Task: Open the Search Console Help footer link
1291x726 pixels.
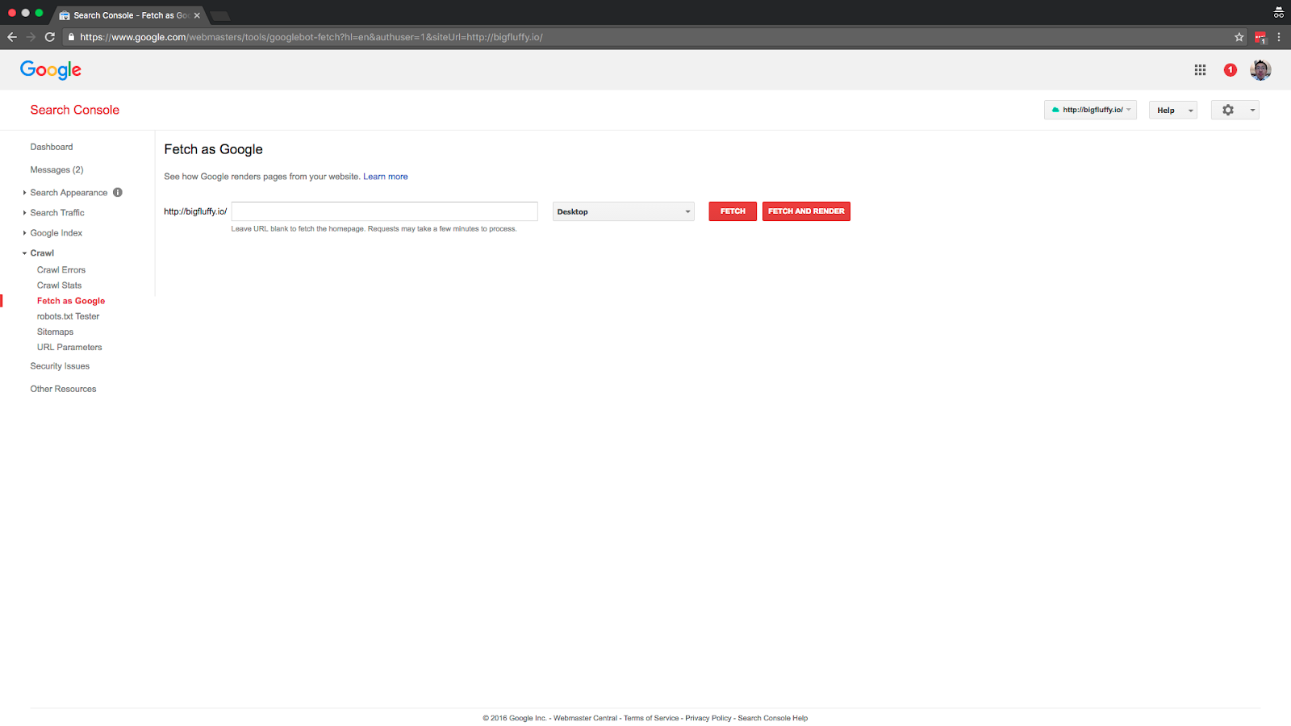Action: [x=773, y=718]
